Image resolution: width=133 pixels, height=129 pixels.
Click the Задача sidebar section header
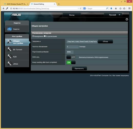tap(17, 23)
